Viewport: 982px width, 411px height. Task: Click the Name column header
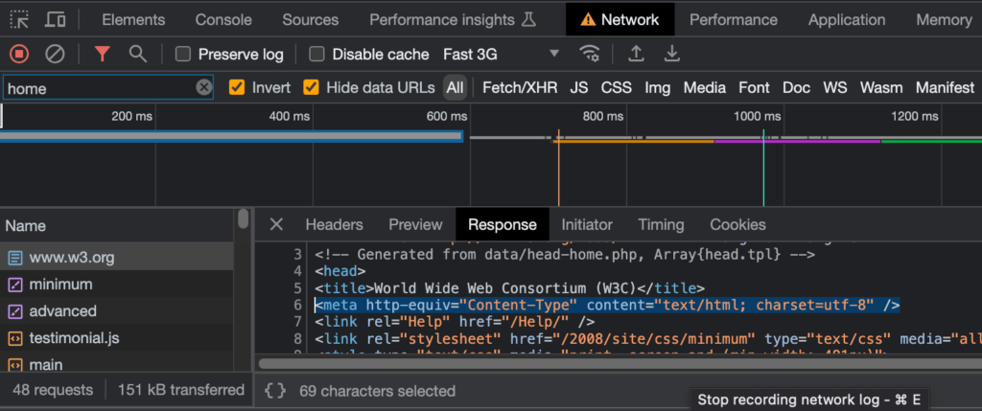tap(117, 225)
